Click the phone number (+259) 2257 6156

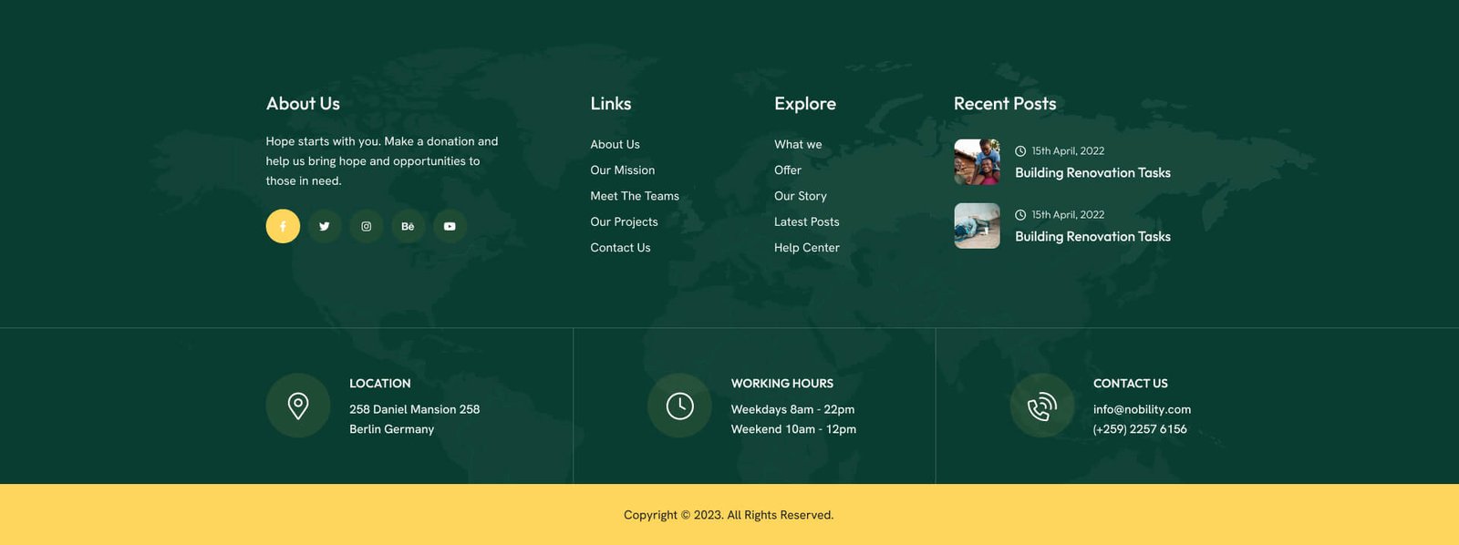1140,429
